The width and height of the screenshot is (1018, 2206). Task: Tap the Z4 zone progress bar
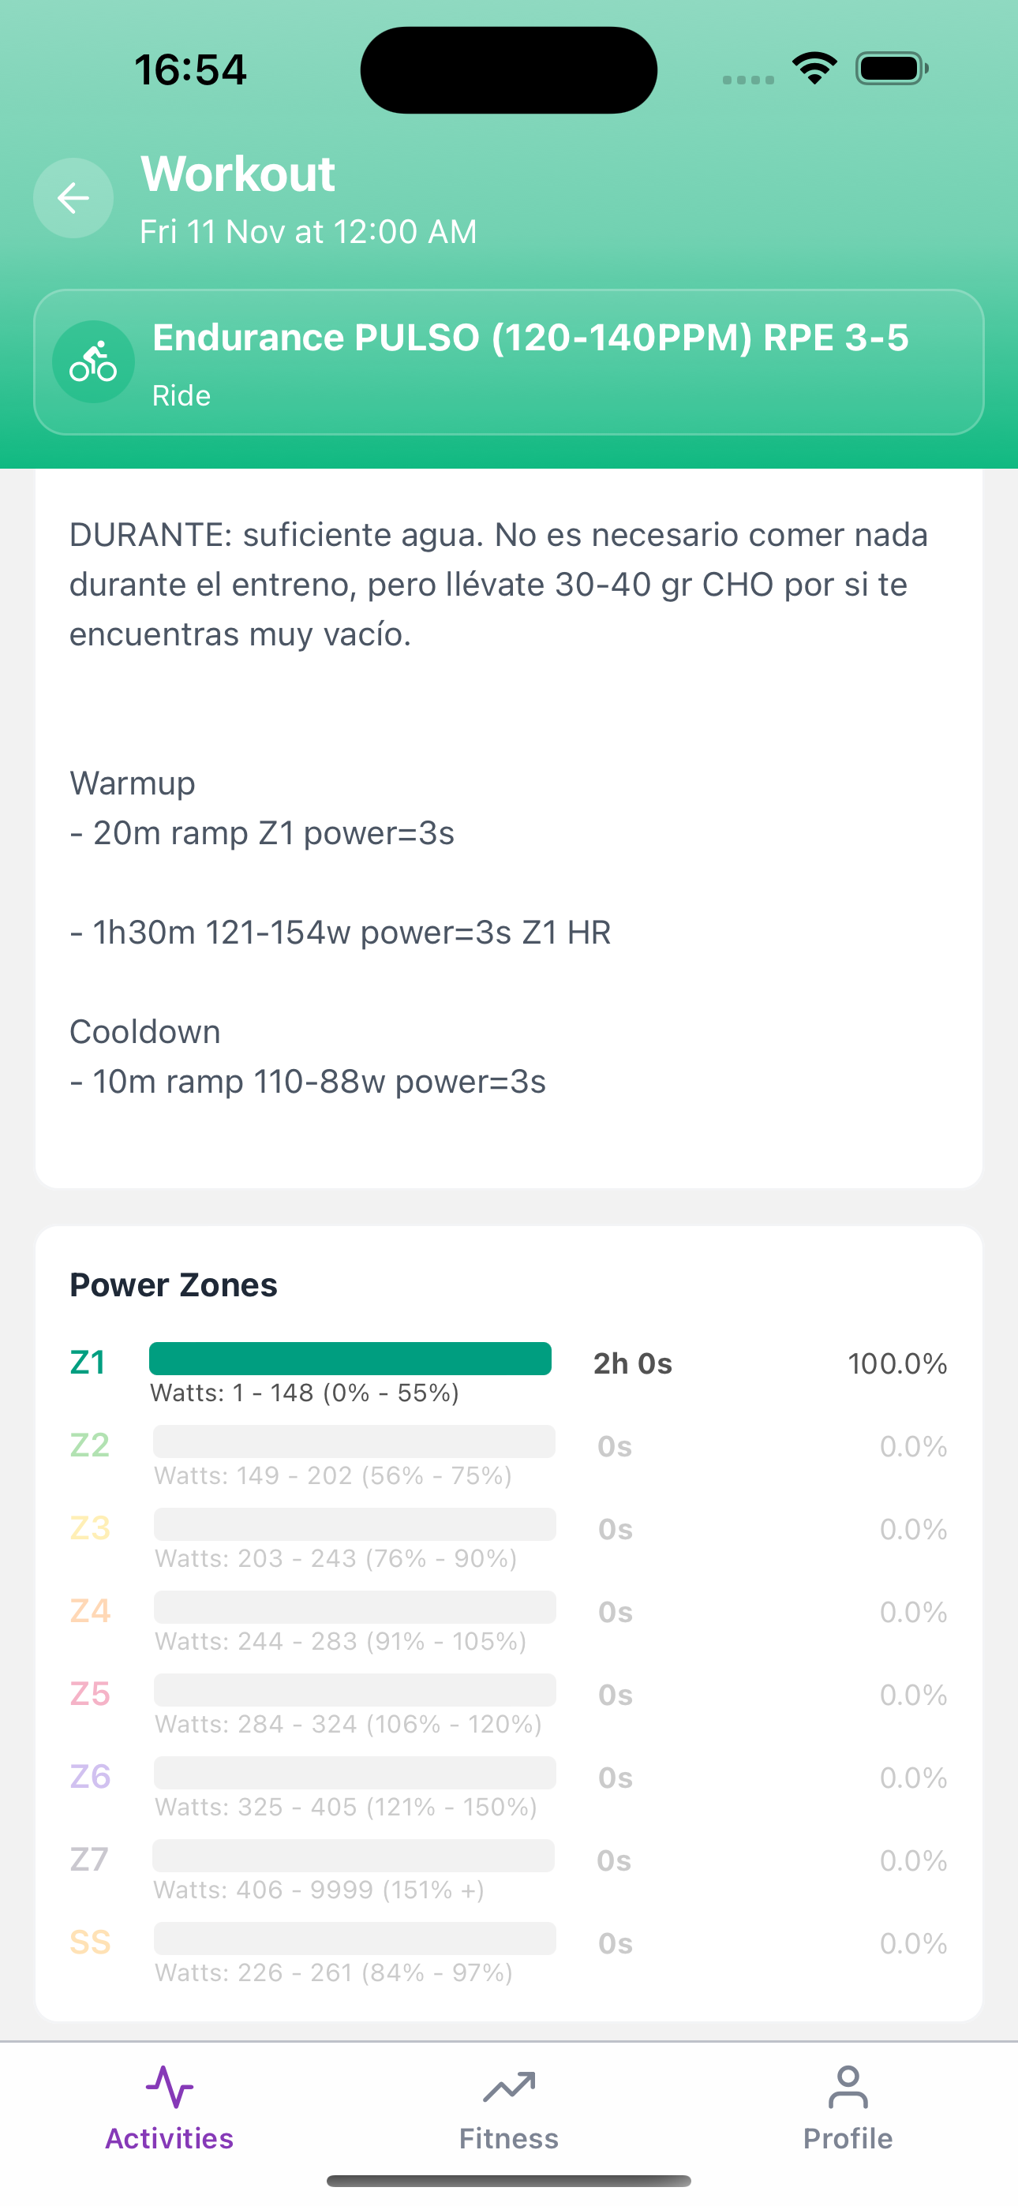coord(355,1607)
